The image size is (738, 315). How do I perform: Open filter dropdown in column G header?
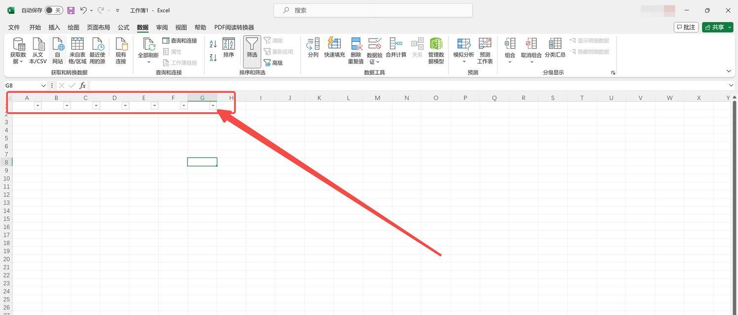pos(213,106)
